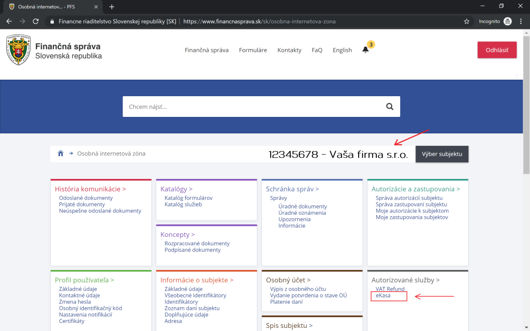This screenshot has height=331, width=530.
Task: Click the Incognito profile icon
Action: click(x=508, y=21)
